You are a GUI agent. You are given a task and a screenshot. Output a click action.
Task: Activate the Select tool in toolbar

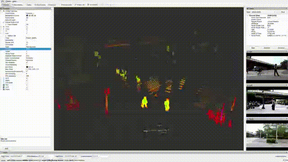(x=29, y=5)
